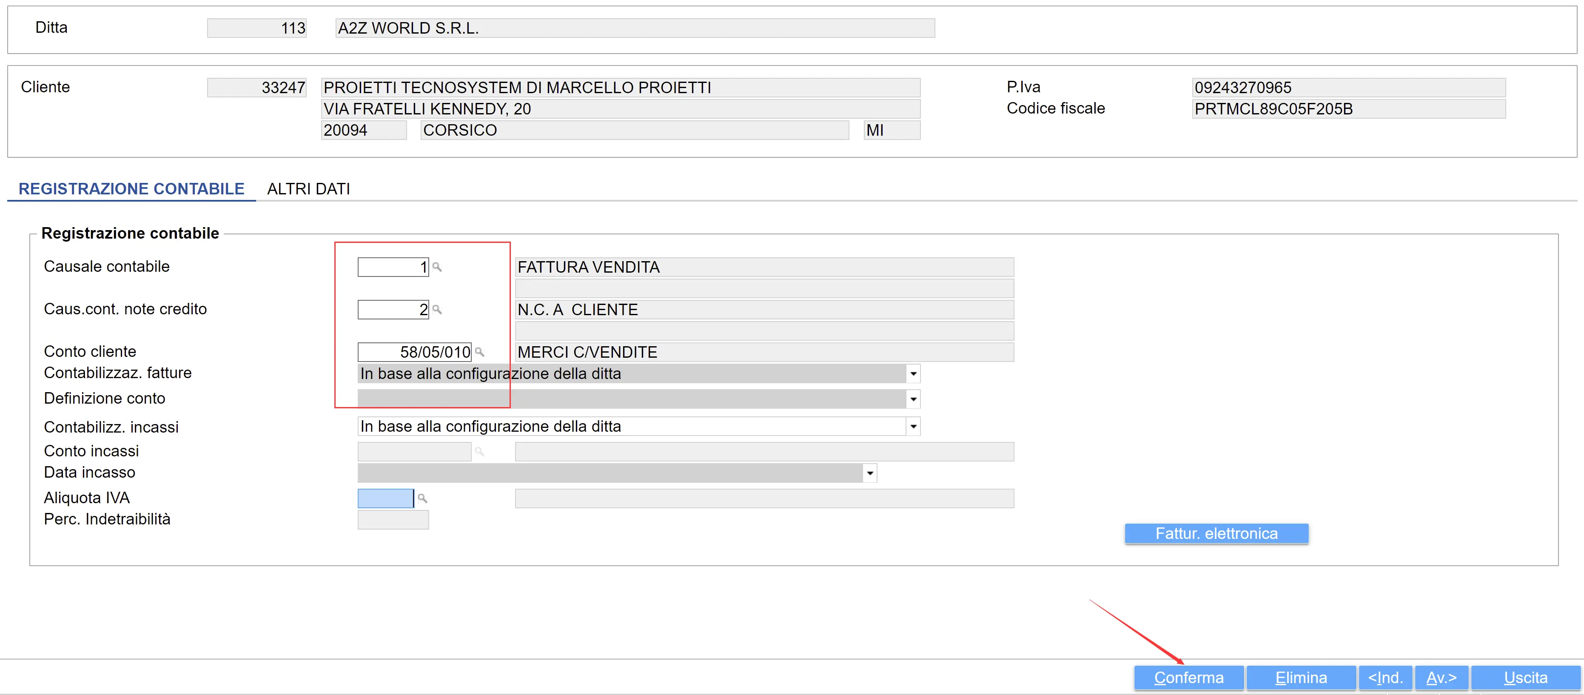Click the Elimina button
The image size is (1584, 695).
tap(1301, 677)
